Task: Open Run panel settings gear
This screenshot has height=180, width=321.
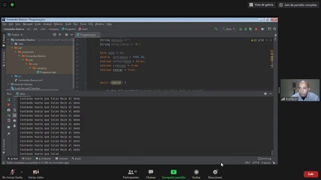Action: [x=265, y=93]
